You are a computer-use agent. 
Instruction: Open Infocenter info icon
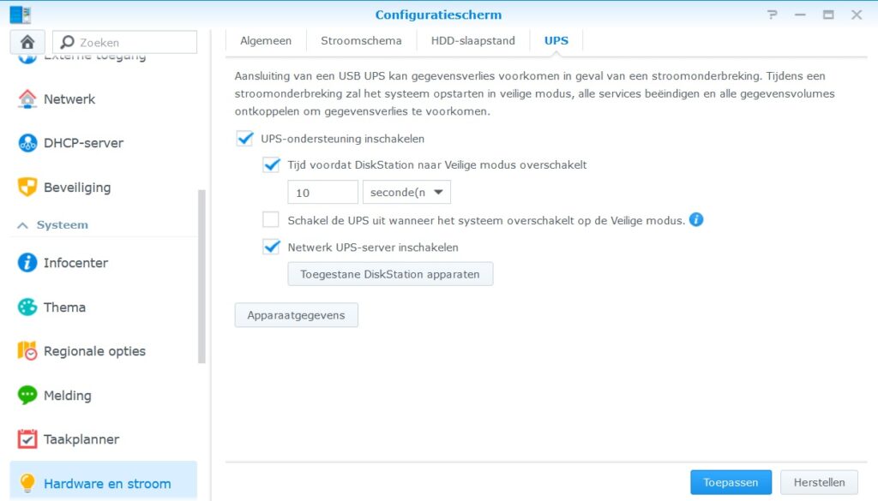coord(27,263)
